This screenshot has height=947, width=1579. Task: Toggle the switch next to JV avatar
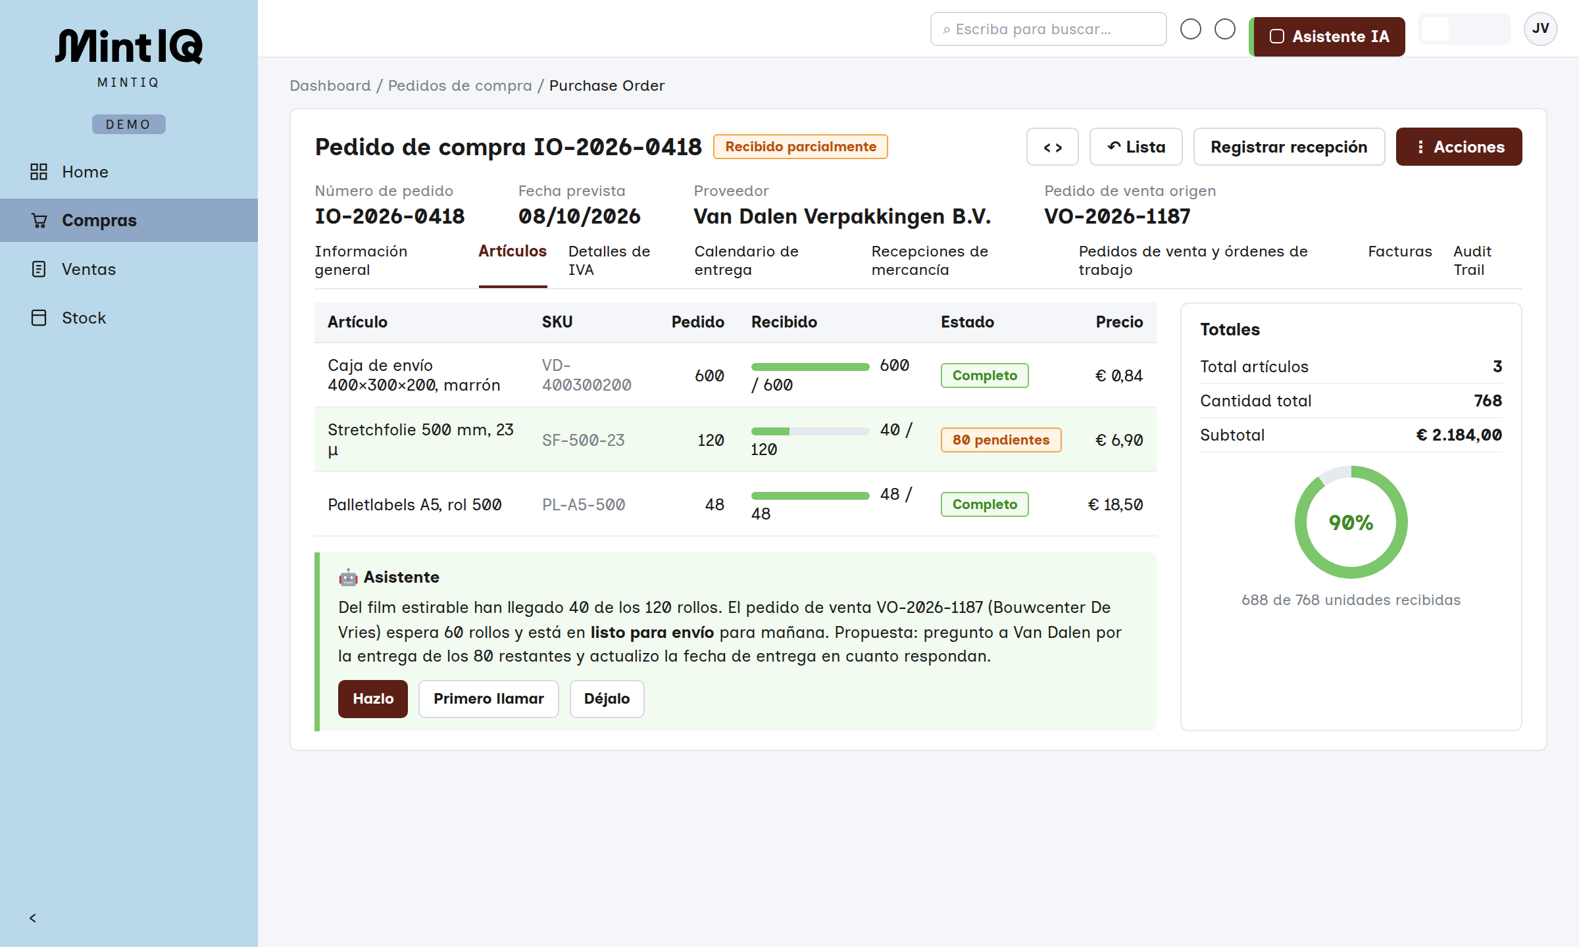[1464, 29]
